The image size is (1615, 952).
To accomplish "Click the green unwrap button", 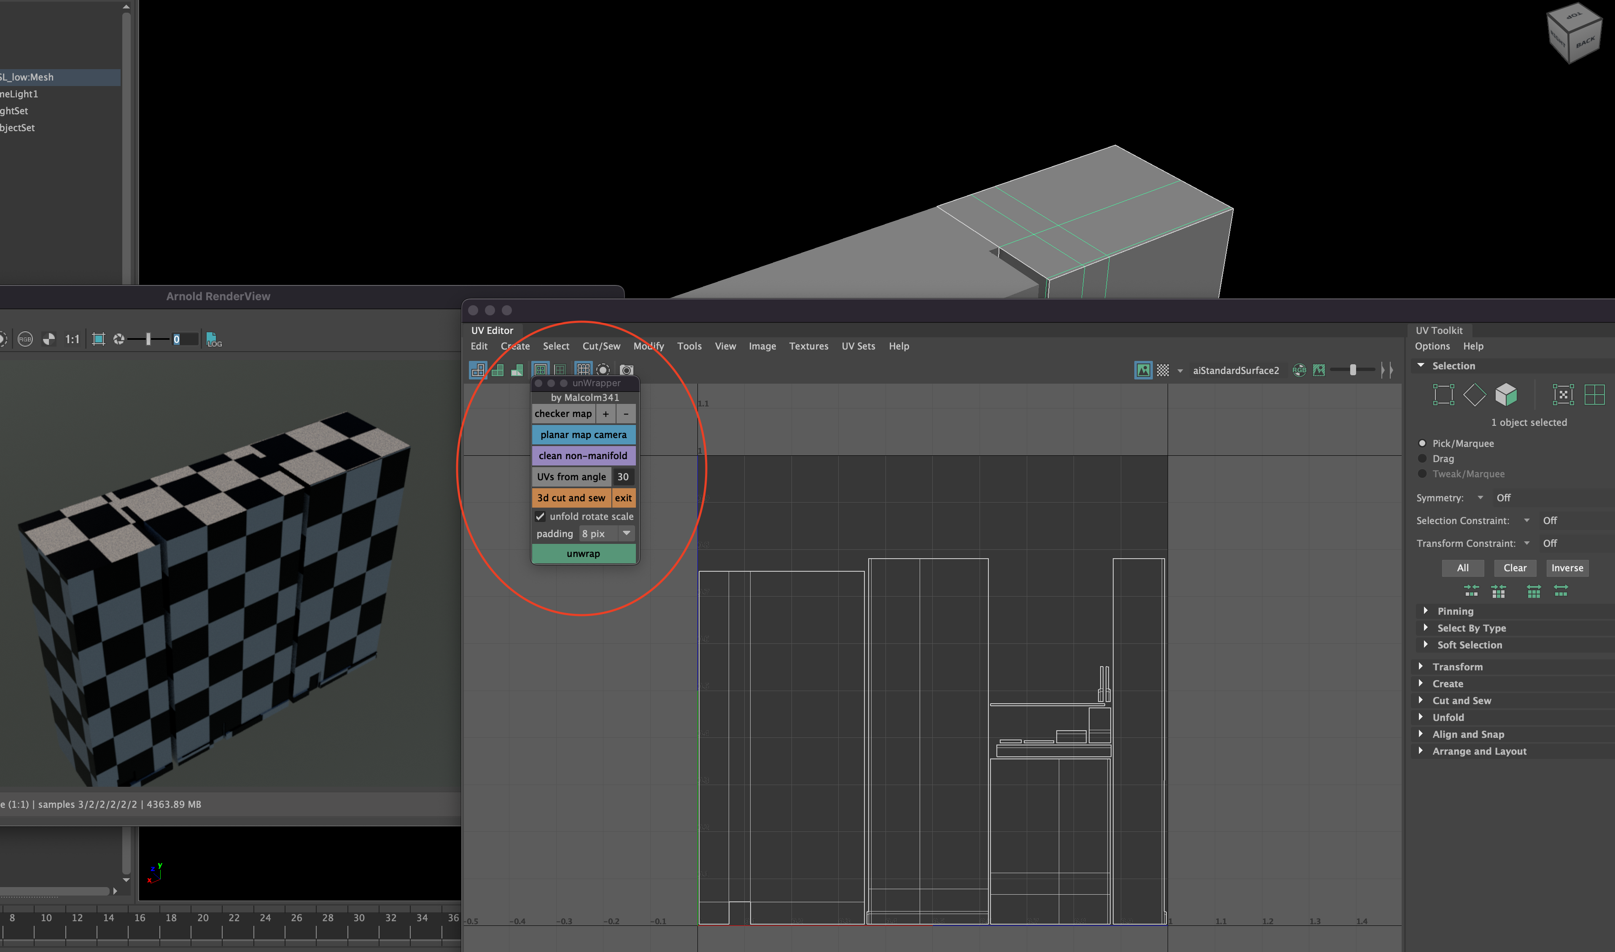I will tap(583, 554).
